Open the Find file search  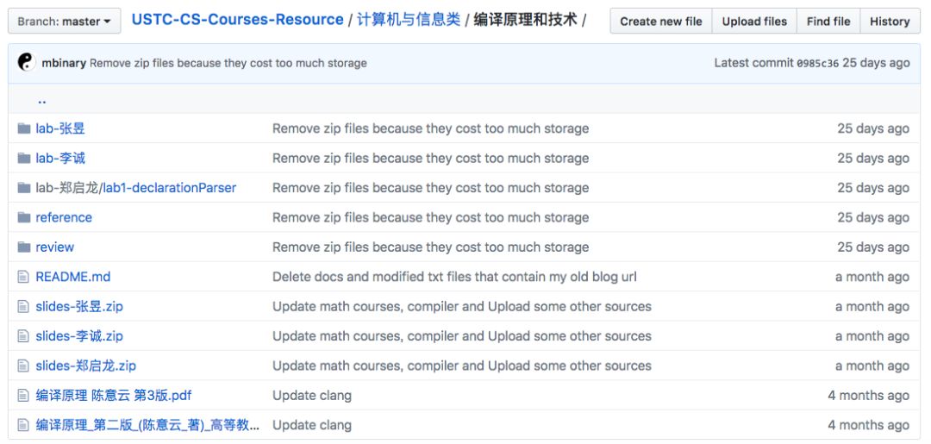point(828,22)
